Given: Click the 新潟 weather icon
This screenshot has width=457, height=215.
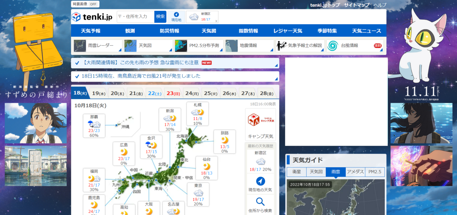Looking at the screenshot, I should (170, 118).
